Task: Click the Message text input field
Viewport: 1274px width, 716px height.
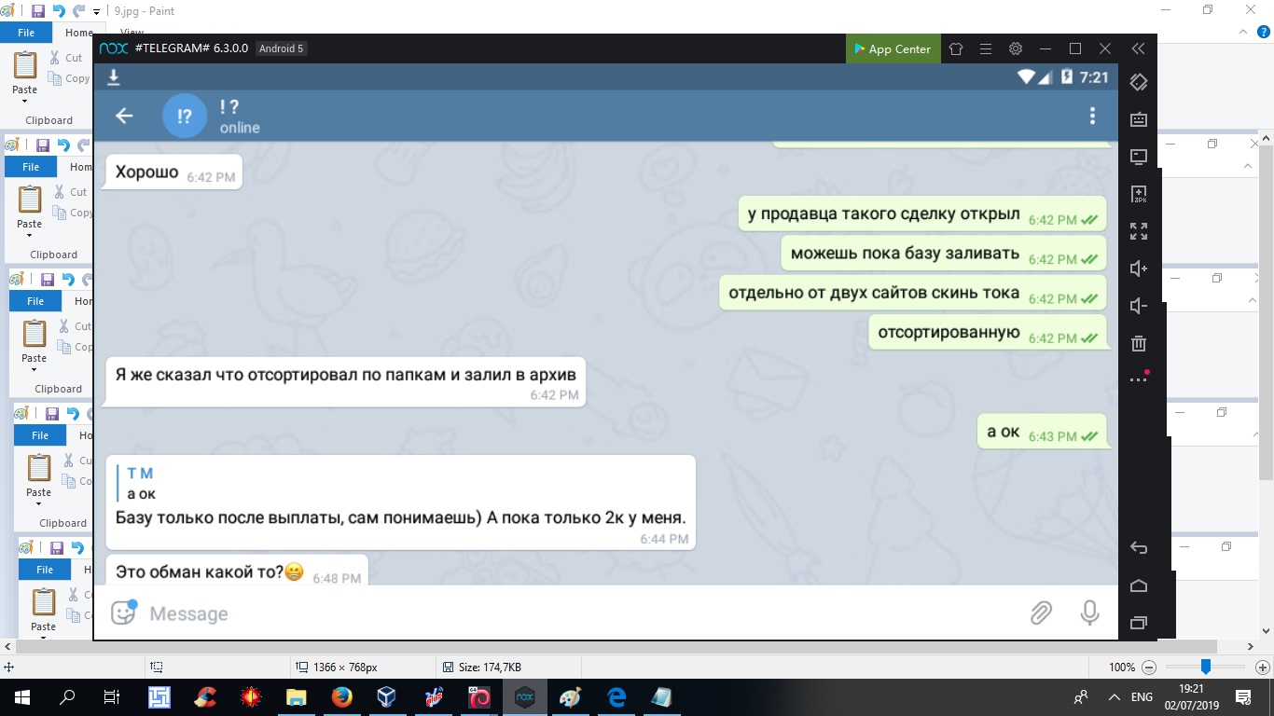Action: pyautogui.click(x=560, y=613)
